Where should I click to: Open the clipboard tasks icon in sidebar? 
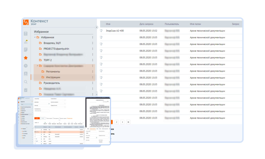tap(26, 90)
